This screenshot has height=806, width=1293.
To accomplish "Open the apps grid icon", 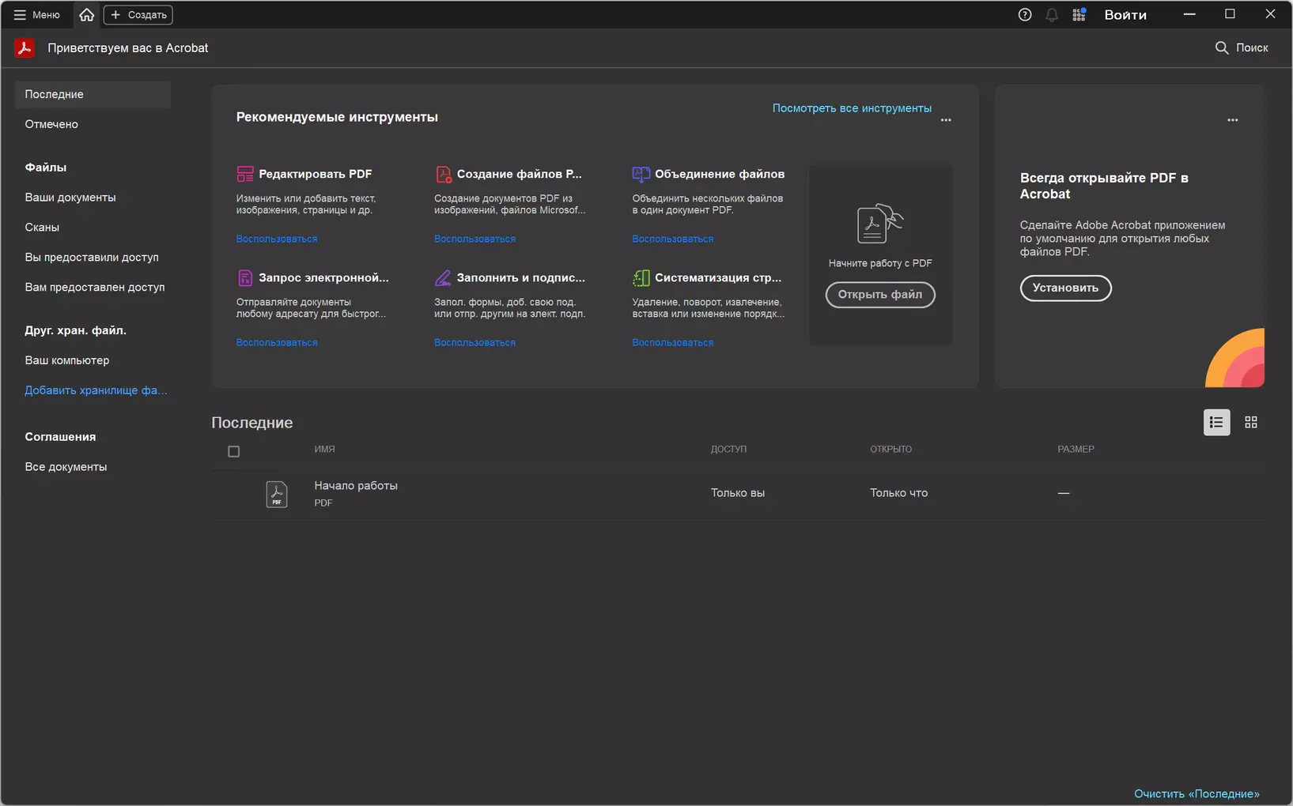I will (1079, 15).
